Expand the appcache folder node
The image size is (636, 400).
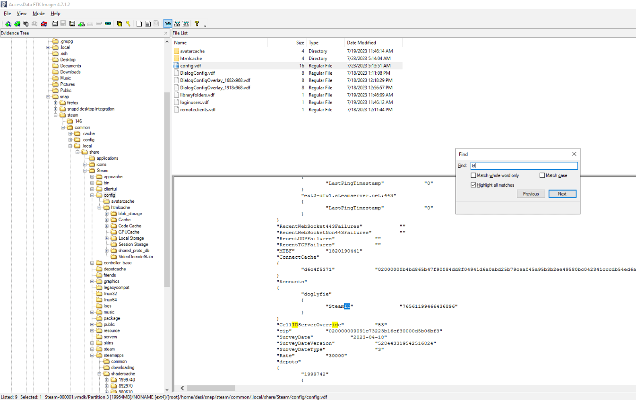[x=92, y=176]
